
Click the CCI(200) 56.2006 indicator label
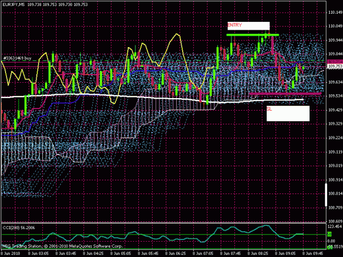coord(19,228)
